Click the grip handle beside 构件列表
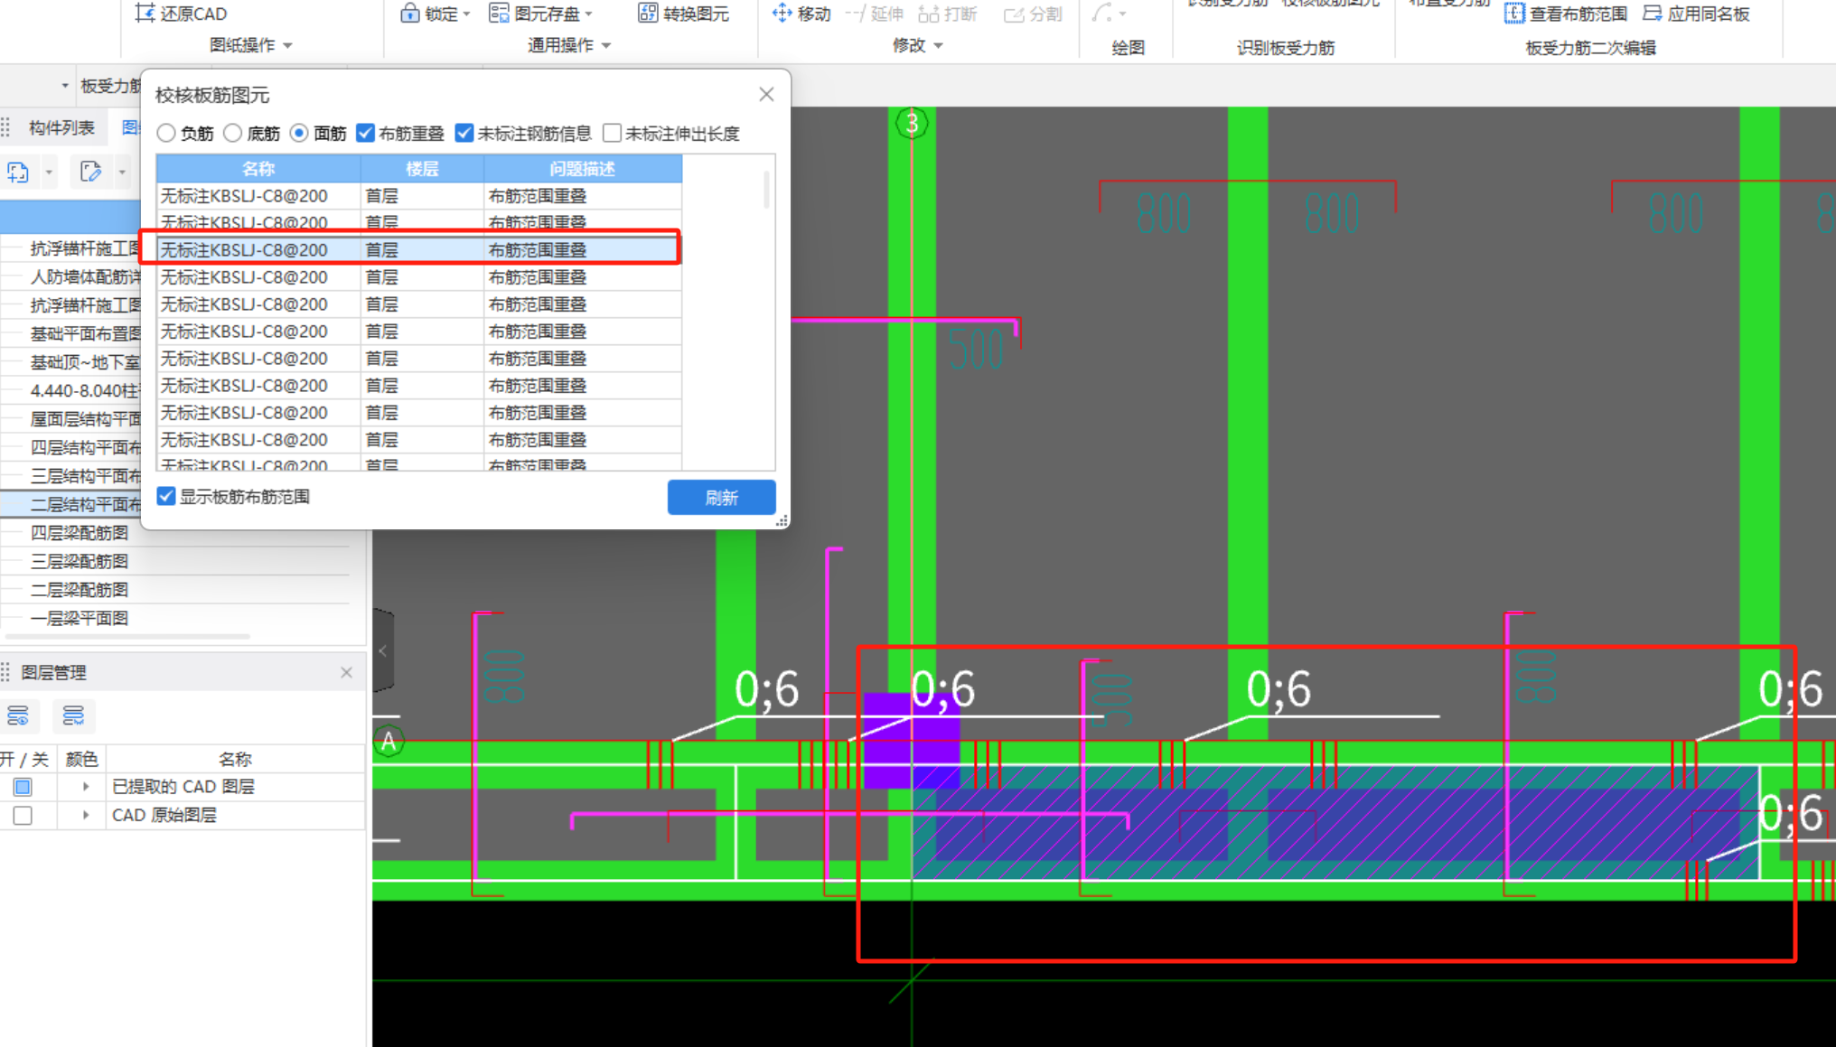This screenshot has width=1836, height=1047. [6, 127]
